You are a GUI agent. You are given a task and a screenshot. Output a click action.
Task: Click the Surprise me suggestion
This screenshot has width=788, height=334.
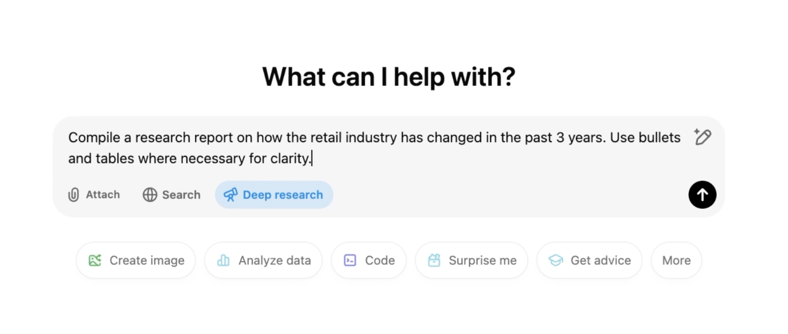(x=471, y=260)
